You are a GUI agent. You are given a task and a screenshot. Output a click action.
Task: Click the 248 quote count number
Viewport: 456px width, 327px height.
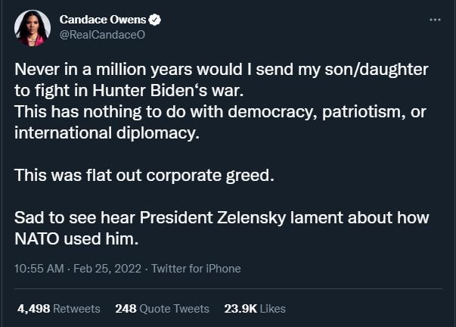125,308
